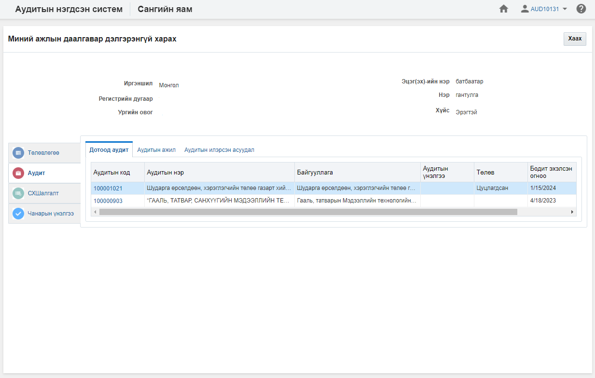Click the Байгууллага column header
Image resolution: width=595 pixels, height=378 pixels.
coord(358,172)
